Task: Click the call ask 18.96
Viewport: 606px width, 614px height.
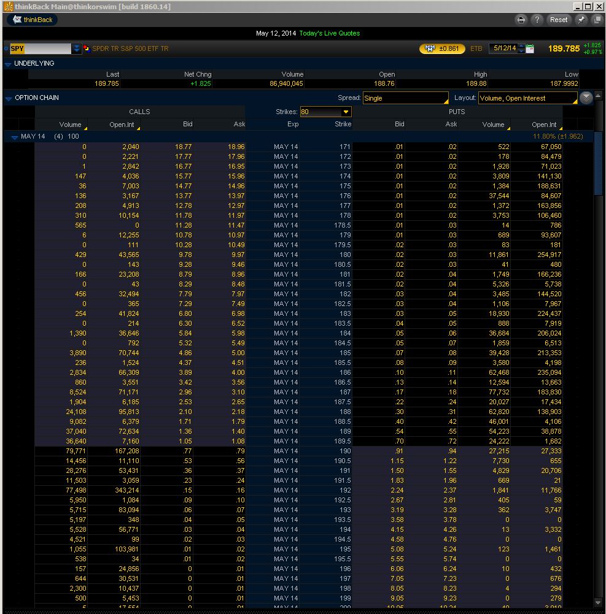Action: point(236,147)
